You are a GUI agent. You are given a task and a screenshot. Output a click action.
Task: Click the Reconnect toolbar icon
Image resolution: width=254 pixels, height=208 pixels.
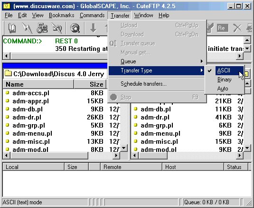pos(56,28)
